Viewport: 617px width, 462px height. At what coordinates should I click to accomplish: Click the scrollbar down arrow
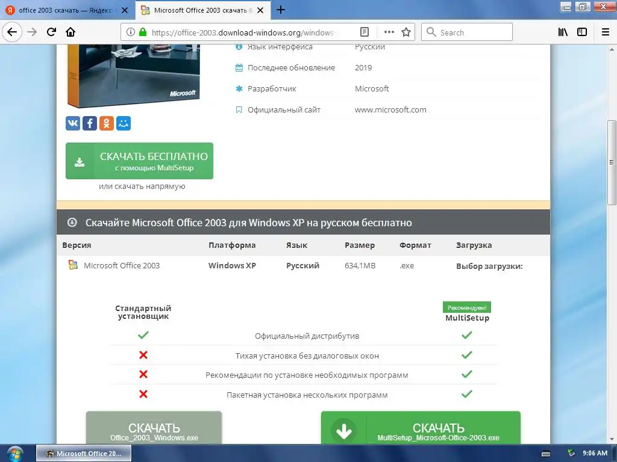point(612,439)
